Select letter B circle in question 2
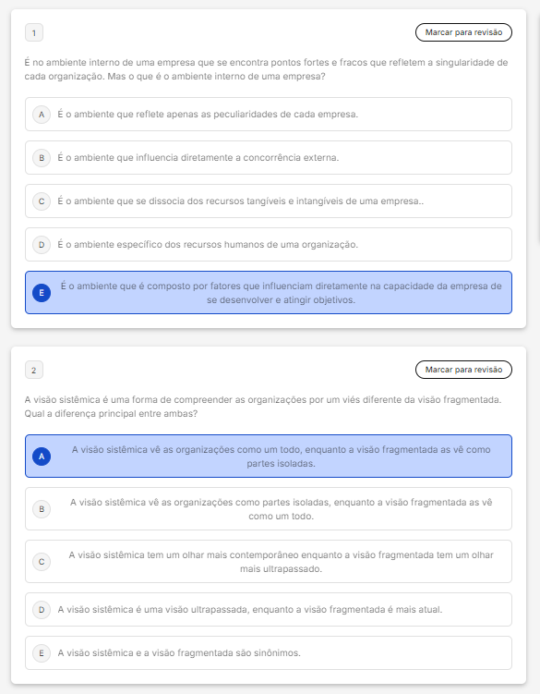The image size is (540, 694). [x=42, y=509]
